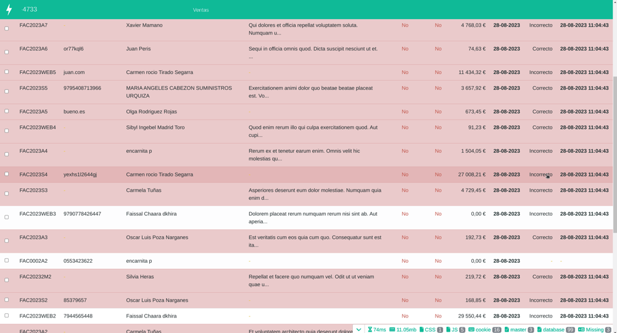Click reference value or77kql6
This screenshot has height=333, width=617.
pyautogui.click(x=73, y=49)
